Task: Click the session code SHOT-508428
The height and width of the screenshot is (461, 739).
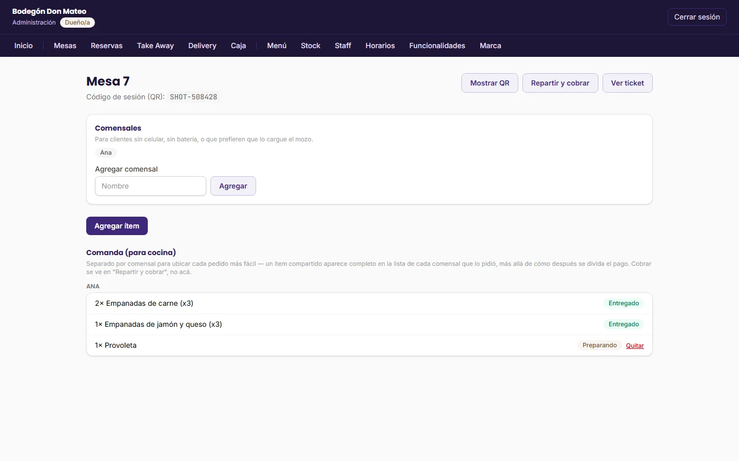Action: [x=193, y=97]
